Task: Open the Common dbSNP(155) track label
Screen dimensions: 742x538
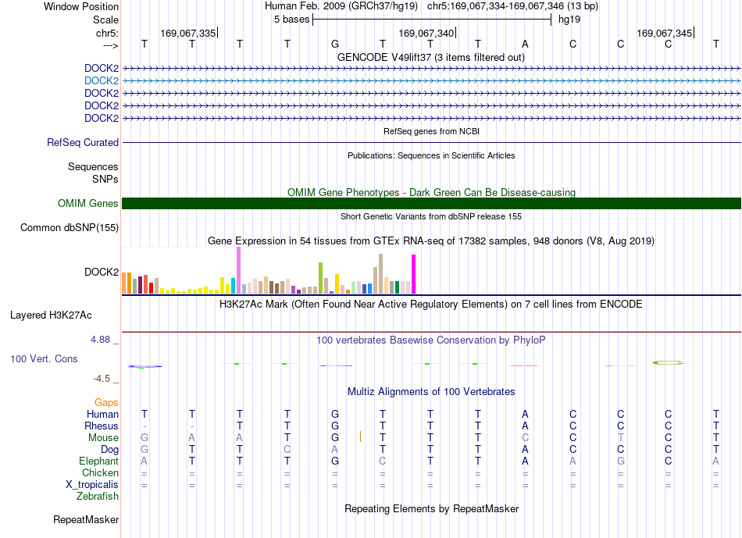Action: pos(70,227)
